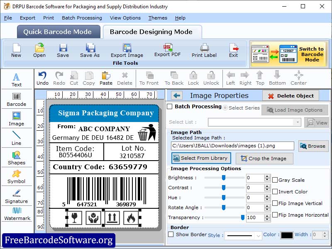Bring the selected object To Front
This screenshot has height=249, width=332.
[149, 78]
